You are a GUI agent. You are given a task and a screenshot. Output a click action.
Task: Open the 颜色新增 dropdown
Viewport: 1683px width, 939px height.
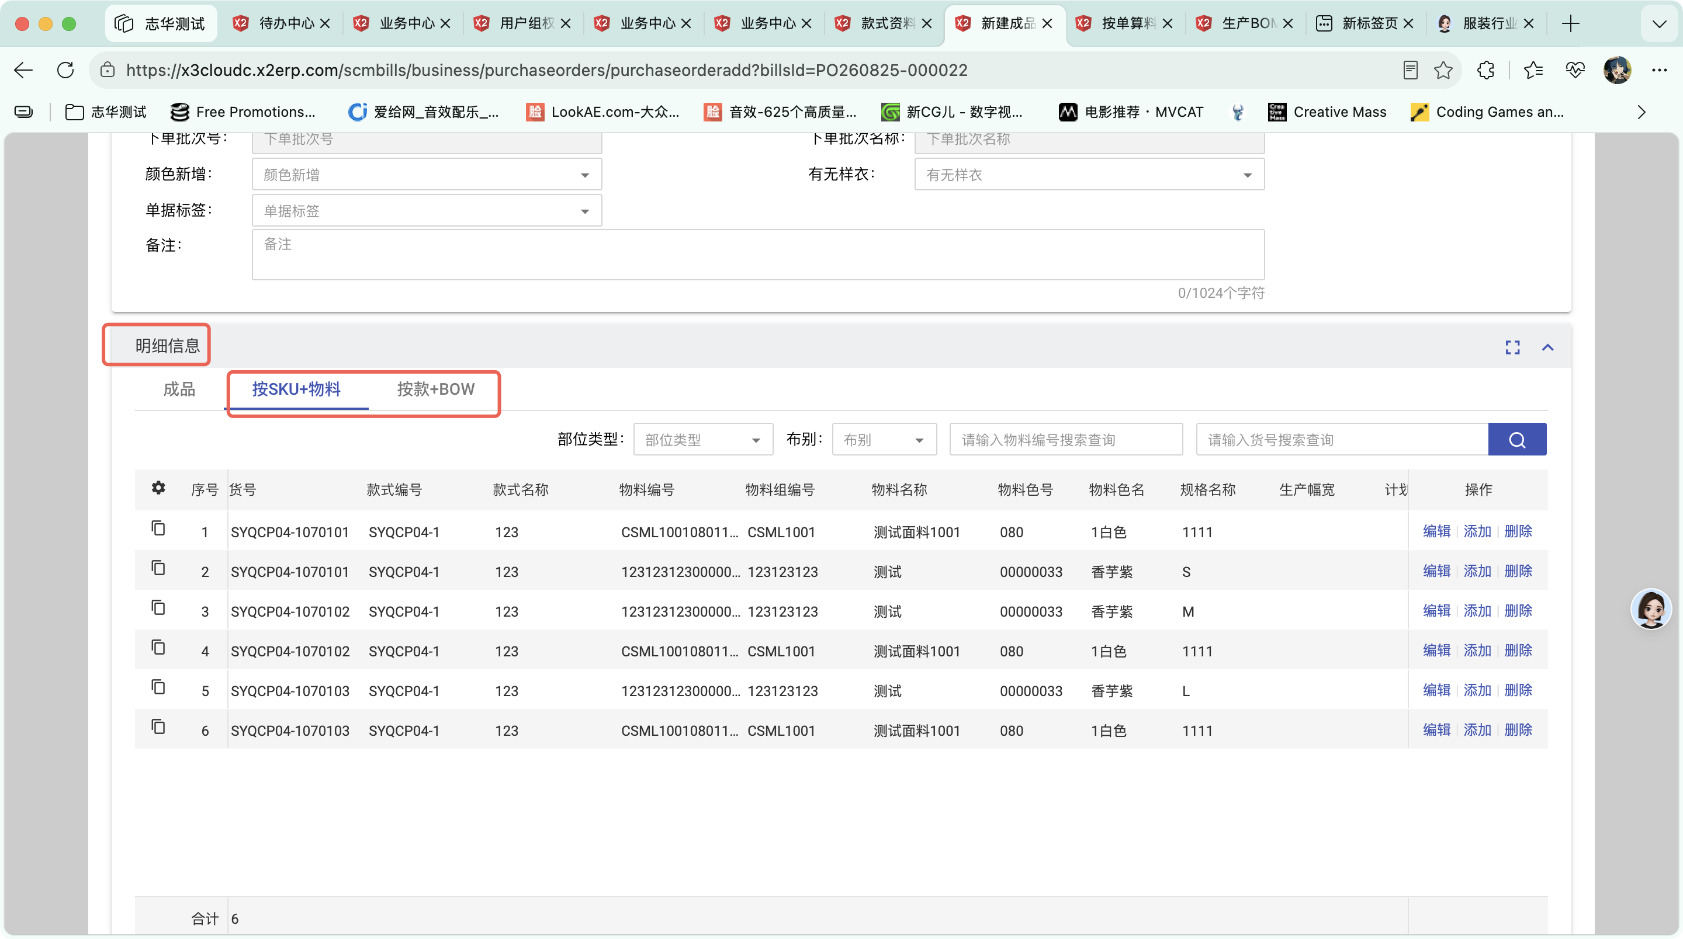coord(427,175)
